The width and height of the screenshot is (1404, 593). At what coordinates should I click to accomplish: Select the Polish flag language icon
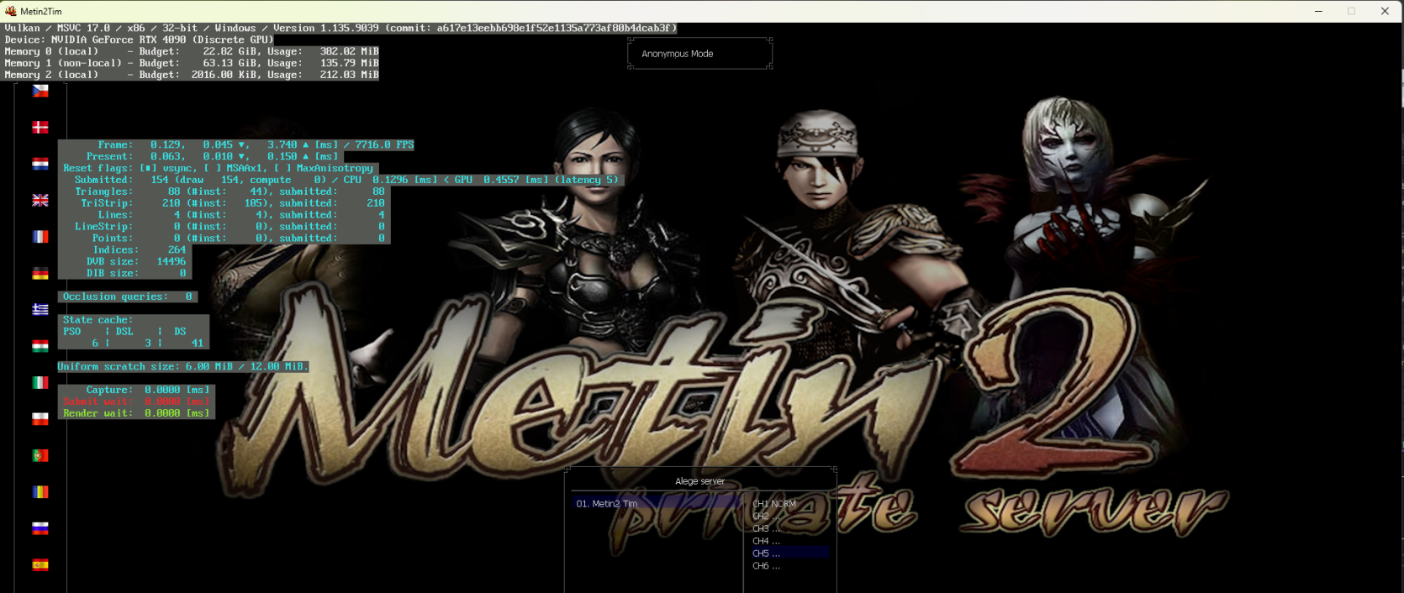point(40,418)
